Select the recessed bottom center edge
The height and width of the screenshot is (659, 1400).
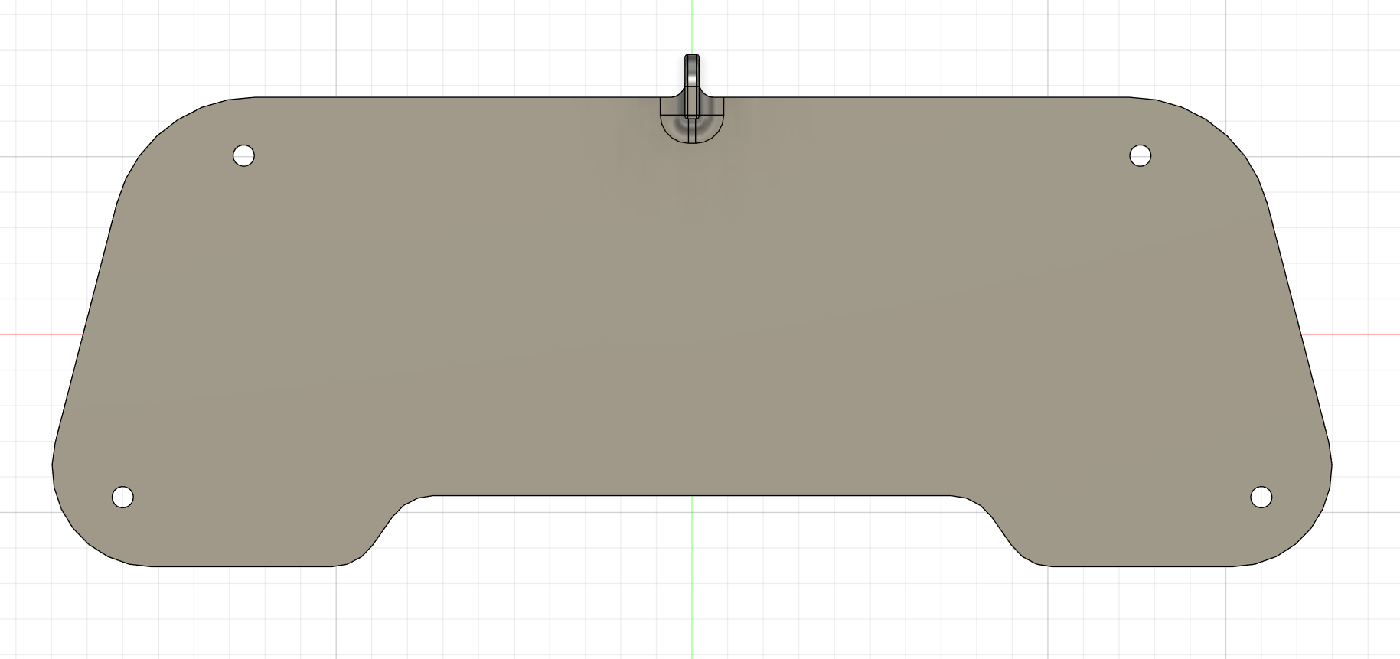(x=692, y=495)
